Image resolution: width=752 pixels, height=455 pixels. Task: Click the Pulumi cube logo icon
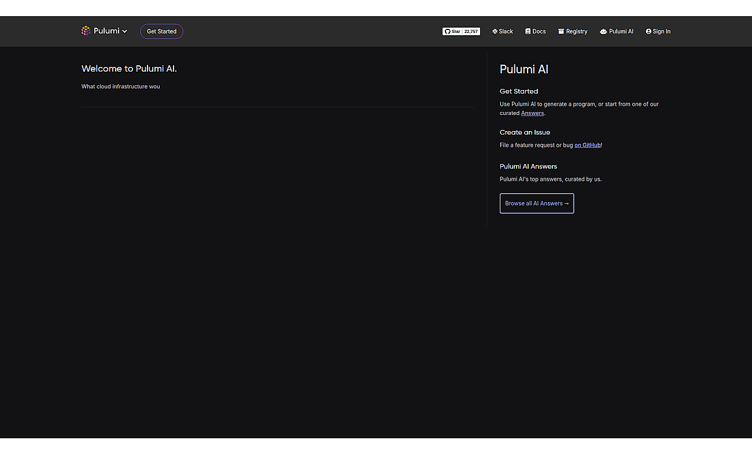[86, 31]
